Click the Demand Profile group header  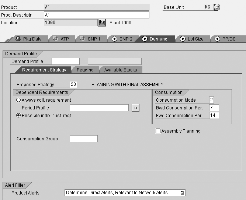click(x=21, y=54)
